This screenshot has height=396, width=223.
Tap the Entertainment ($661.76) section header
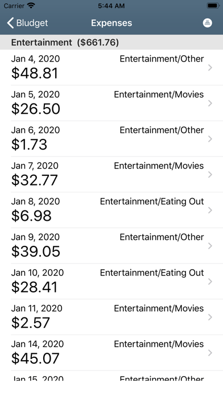pyautogui.click(x=111, y=42)
